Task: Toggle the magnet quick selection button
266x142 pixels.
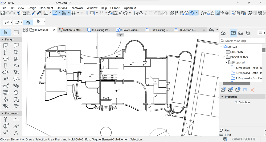Action: tap(28, 22)
